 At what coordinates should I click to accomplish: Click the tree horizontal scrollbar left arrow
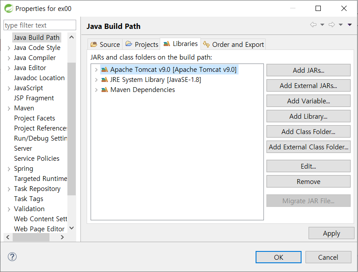coord(8,237)
